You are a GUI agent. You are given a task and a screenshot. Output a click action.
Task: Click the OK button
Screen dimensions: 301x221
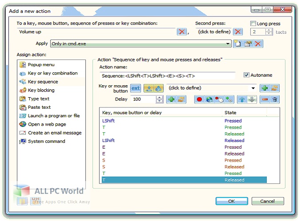tap(232, 201)
